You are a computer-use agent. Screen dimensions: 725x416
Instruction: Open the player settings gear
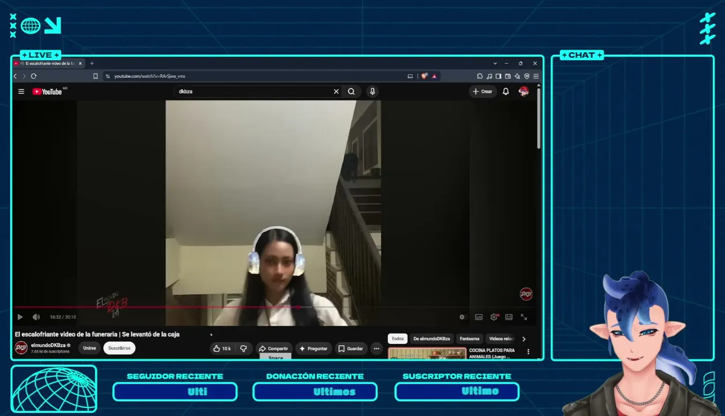coord(494,317)
